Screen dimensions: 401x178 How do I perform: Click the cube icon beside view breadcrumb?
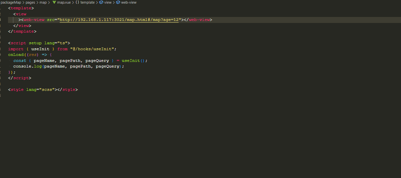101,2
